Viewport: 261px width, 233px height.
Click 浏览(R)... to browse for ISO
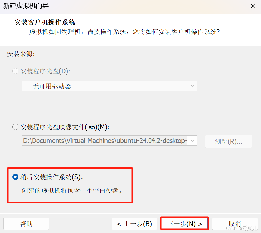[229, 141]
